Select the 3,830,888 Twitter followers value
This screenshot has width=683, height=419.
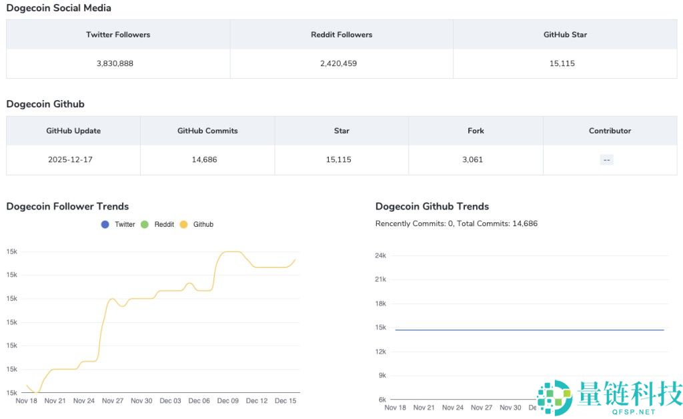pyautogui.click(x=118, y=64)
